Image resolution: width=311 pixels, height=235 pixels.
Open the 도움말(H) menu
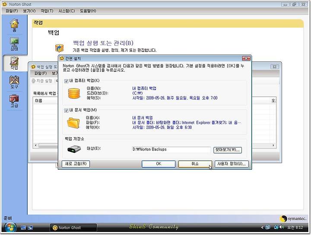coord(88,11)
